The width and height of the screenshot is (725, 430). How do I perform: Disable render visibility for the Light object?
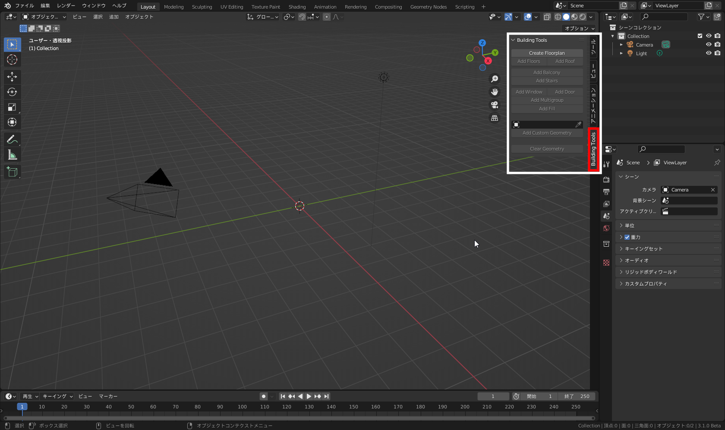click(718, 53)
